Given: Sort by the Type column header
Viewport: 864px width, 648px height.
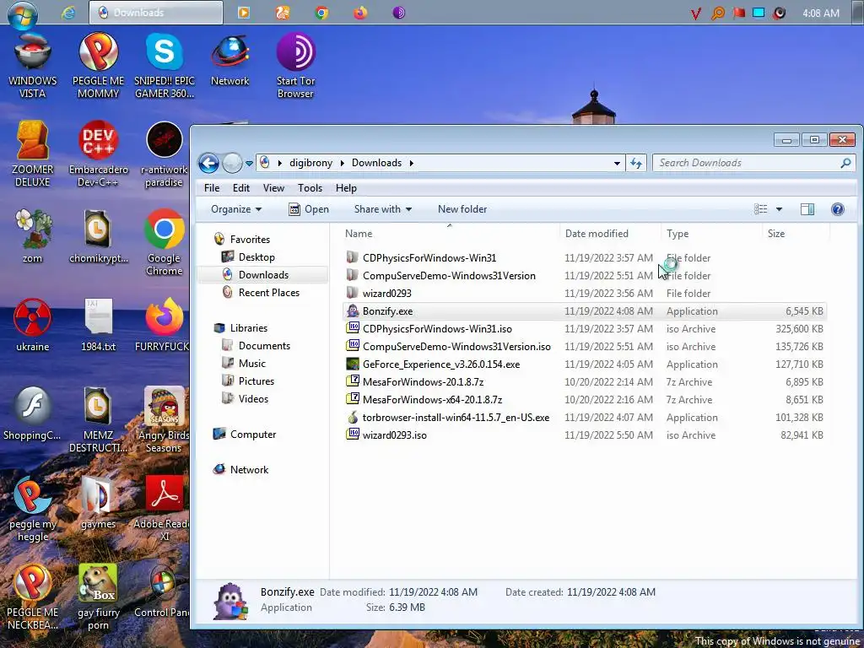Looking at the screenshot, I should (712, 234).
